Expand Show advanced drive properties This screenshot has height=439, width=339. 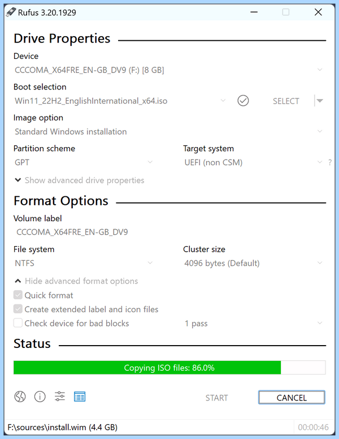[x=80, y=180]
